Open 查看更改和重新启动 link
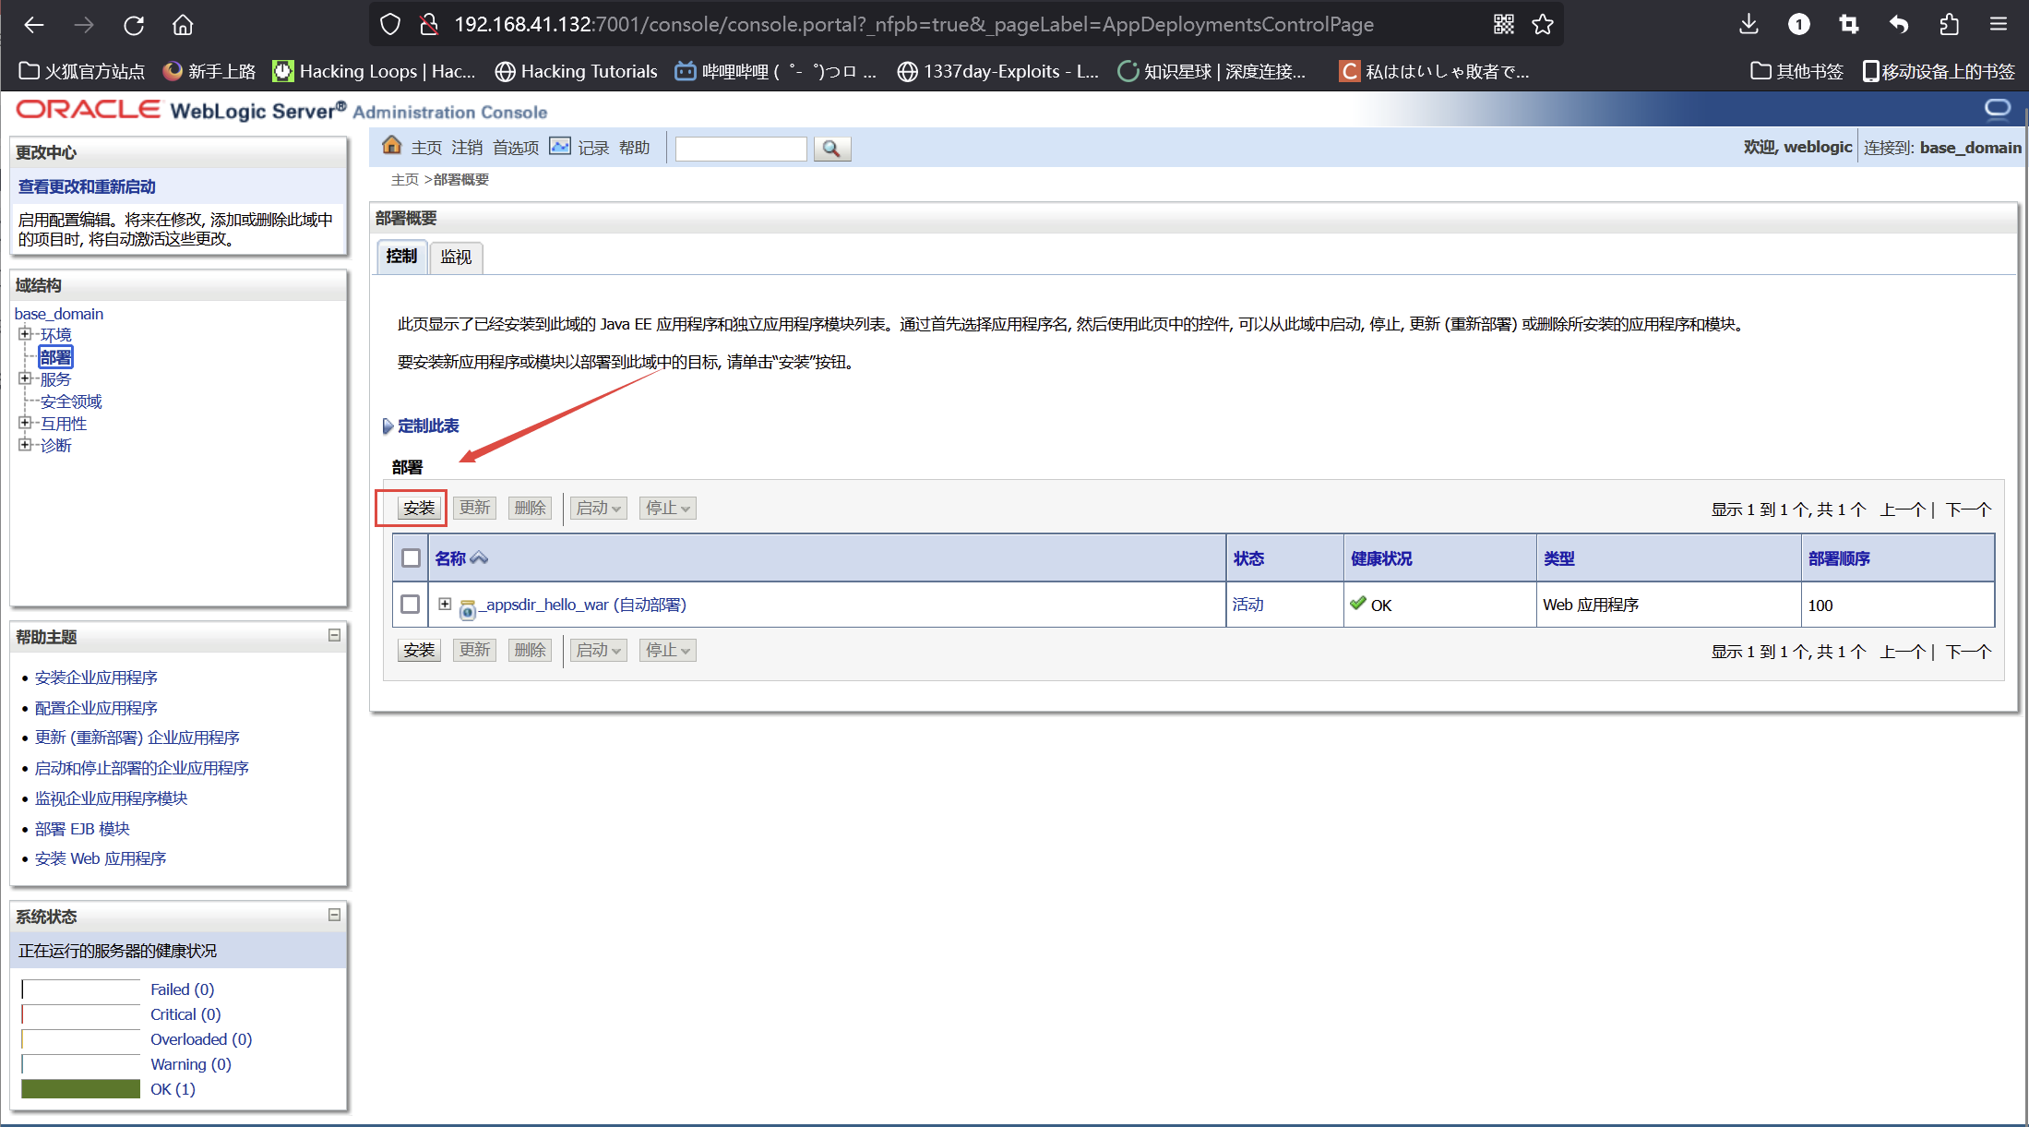This screenshot has height=1127, width=2029. pos(87,186)
